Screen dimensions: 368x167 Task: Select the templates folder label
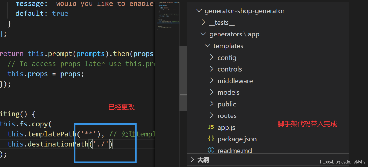click(228, 46)
